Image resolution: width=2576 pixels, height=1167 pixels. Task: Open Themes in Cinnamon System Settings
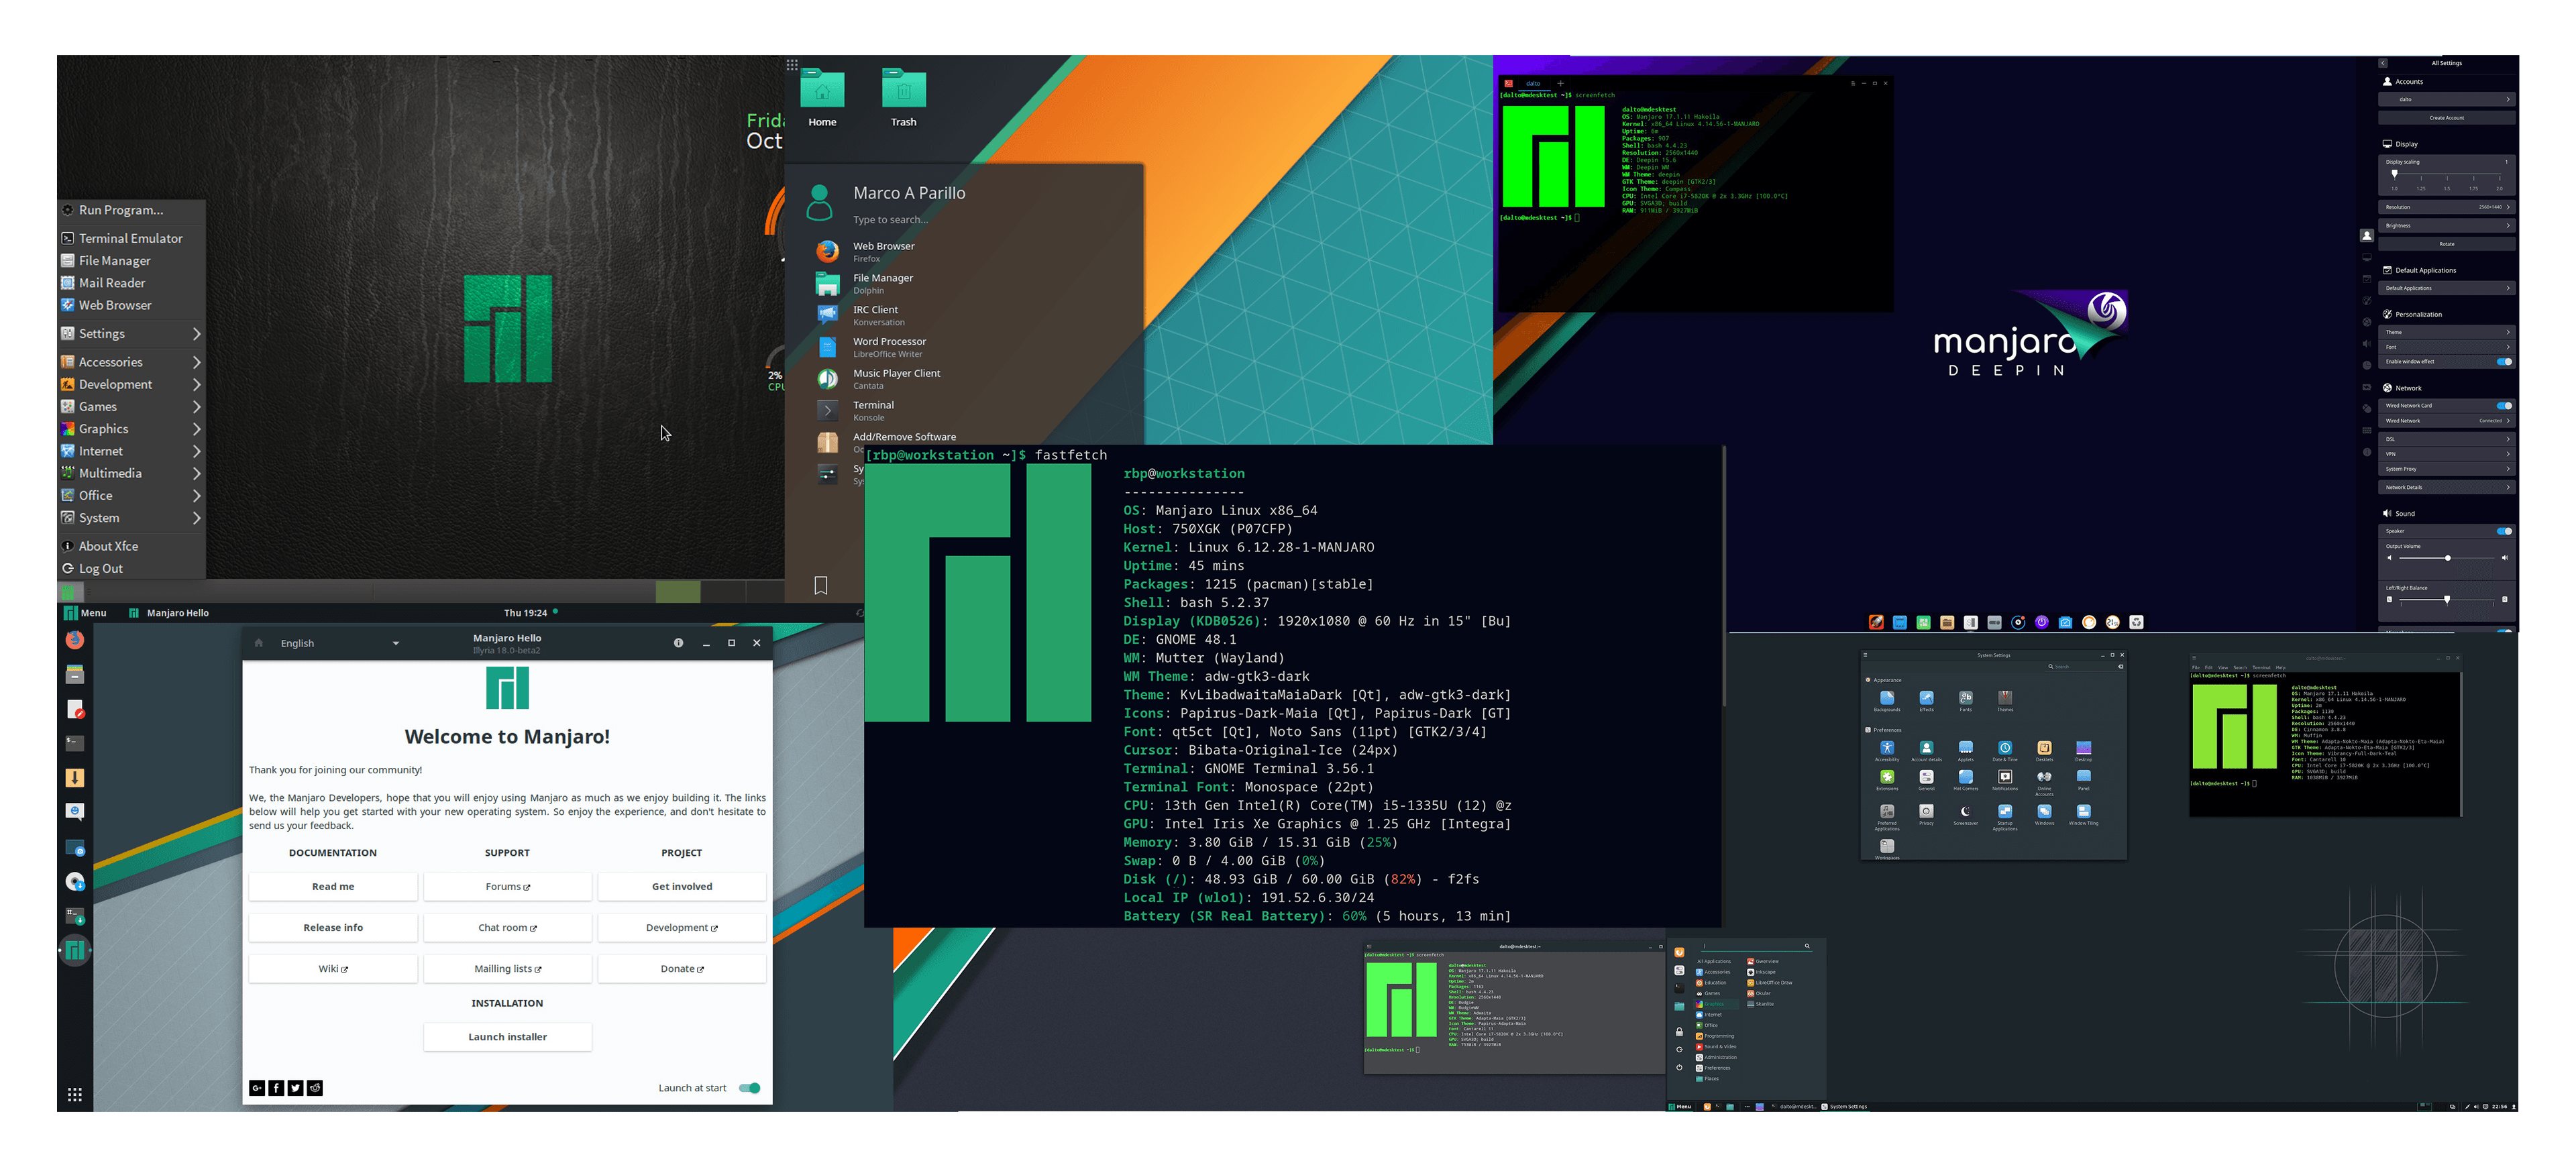tap(2005, 701)
